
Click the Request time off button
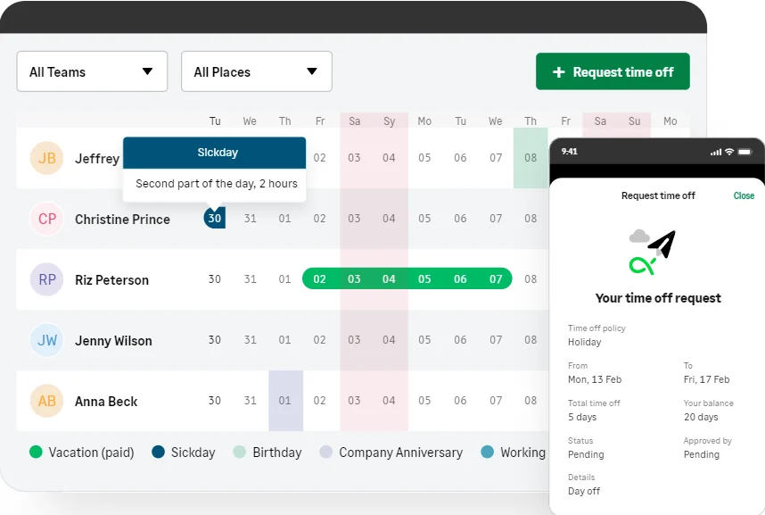click(613, 71)
